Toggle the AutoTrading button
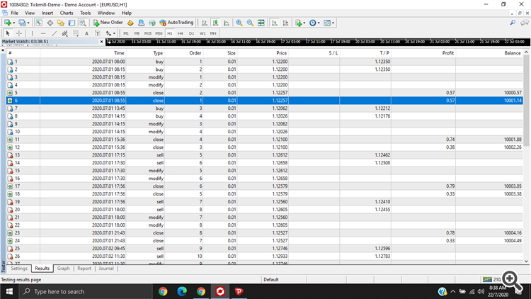 point(176,23)
